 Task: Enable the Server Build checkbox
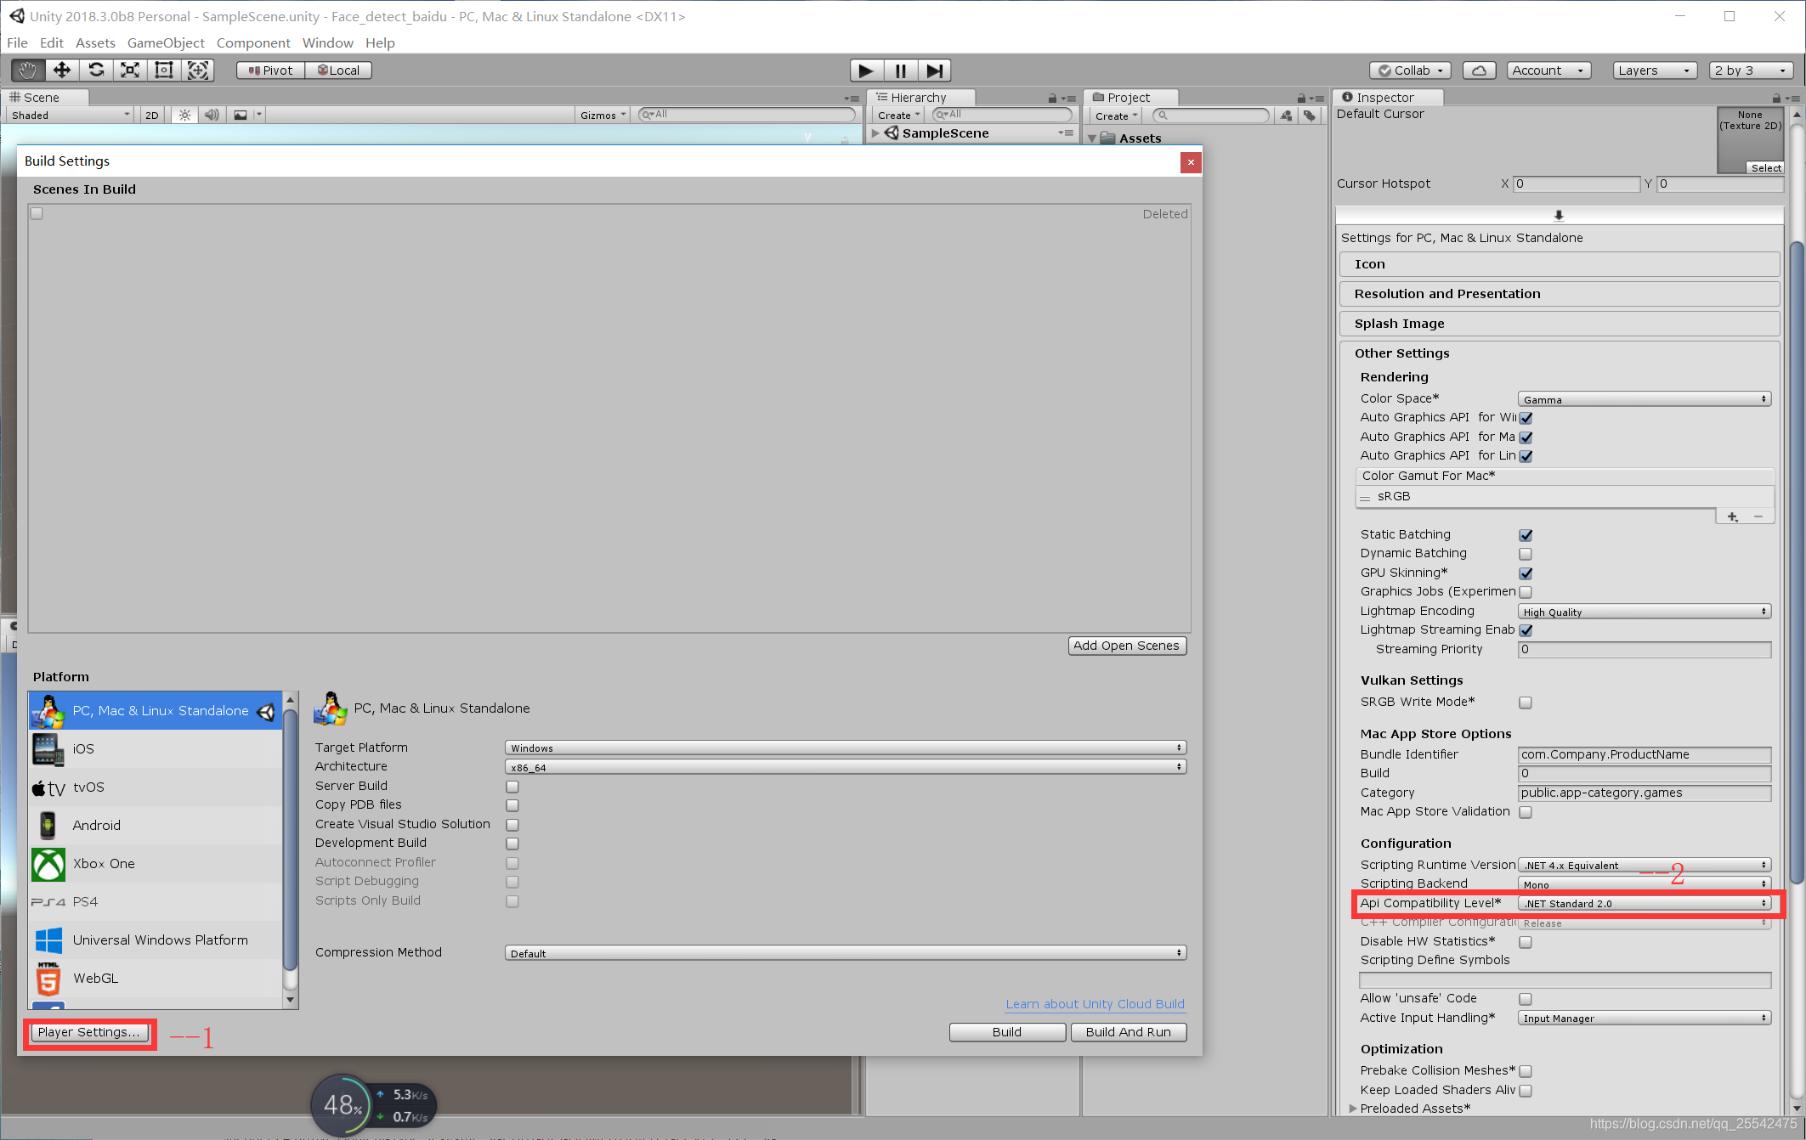coord(511,786)
